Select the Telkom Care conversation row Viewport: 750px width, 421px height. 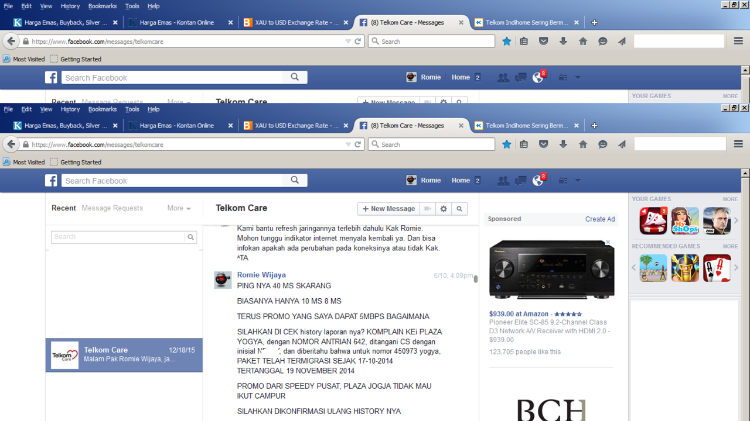124,355
